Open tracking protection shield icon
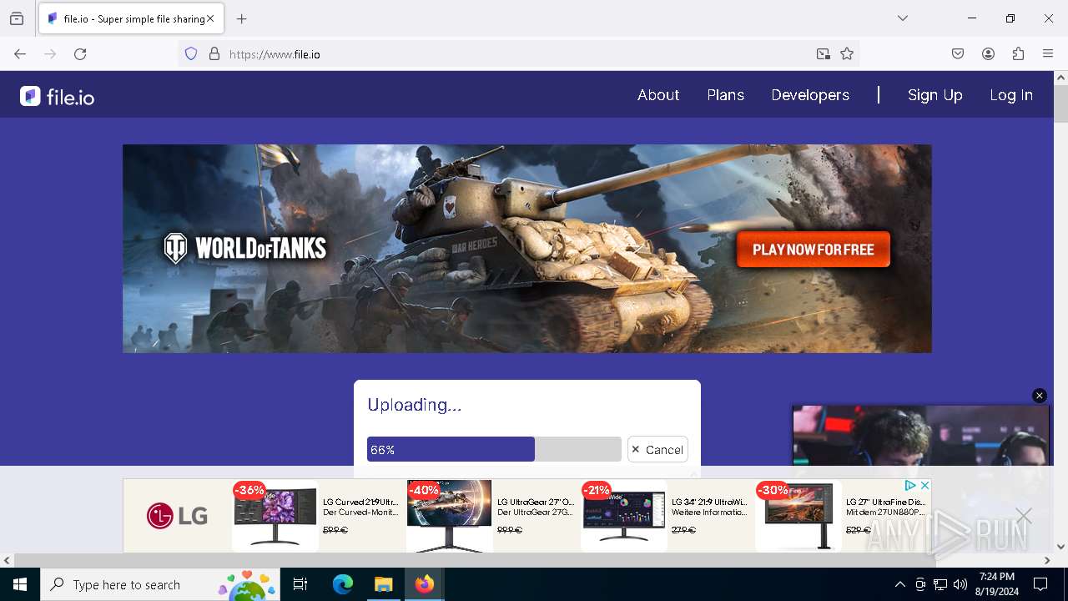The image size is (1068, 601). coord(191,54)
